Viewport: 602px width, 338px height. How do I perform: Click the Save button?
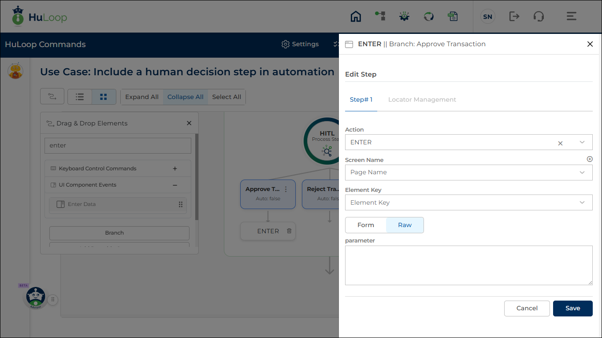tap(572, 309)
